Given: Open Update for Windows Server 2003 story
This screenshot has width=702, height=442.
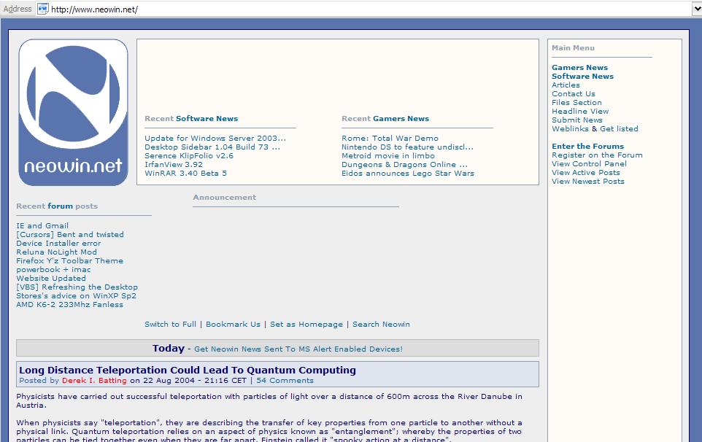Looking at the screenshot, I should tap(215, 139).
